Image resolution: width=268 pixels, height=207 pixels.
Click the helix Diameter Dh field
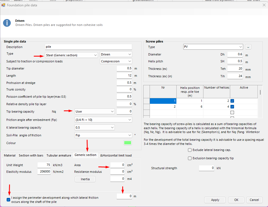pos(235,54)
